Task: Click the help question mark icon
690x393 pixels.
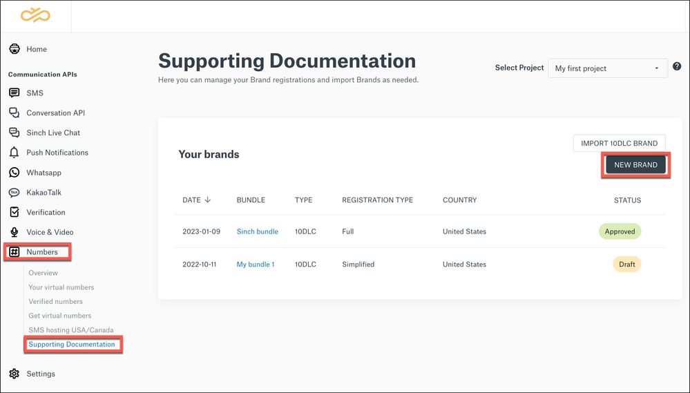Action: click(677, 67)
